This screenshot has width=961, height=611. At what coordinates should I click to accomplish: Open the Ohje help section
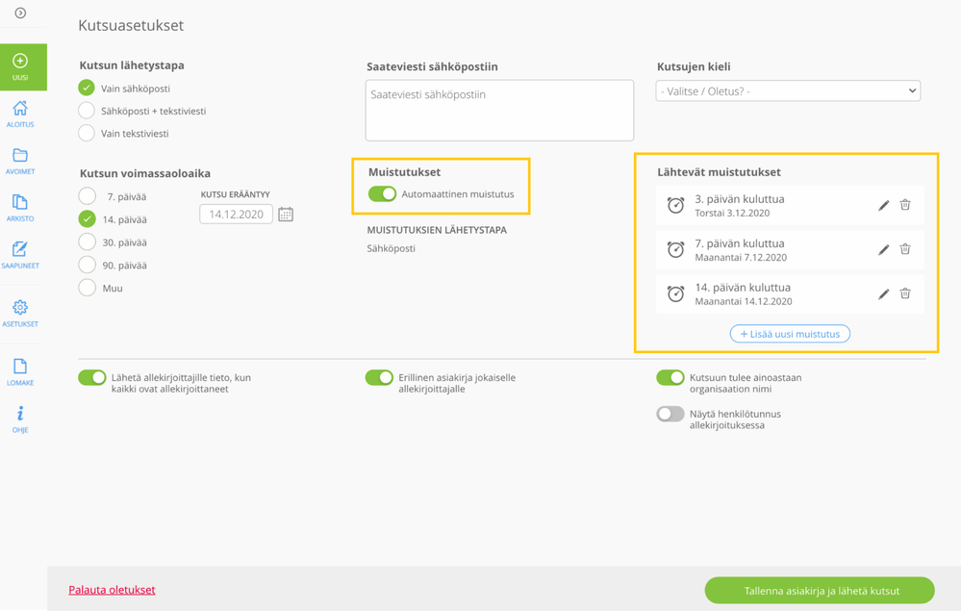20,420
